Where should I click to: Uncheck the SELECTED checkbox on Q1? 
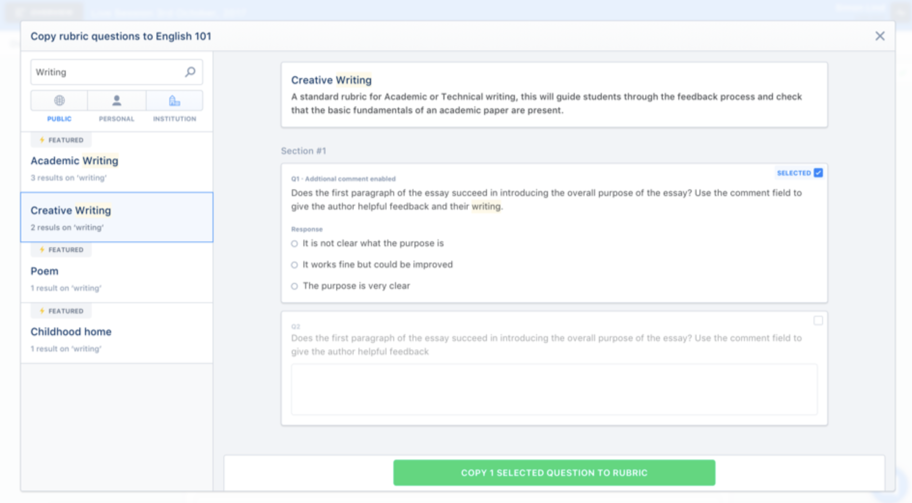click(818, 172)
